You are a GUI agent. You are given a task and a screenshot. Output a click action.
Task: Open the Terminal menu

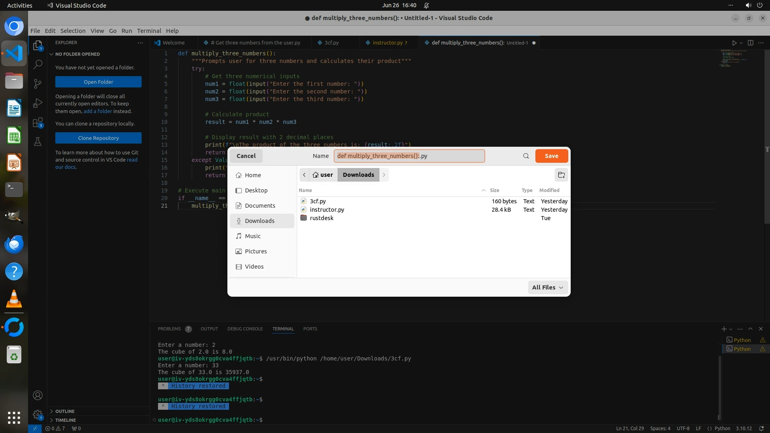coord(149,31)
